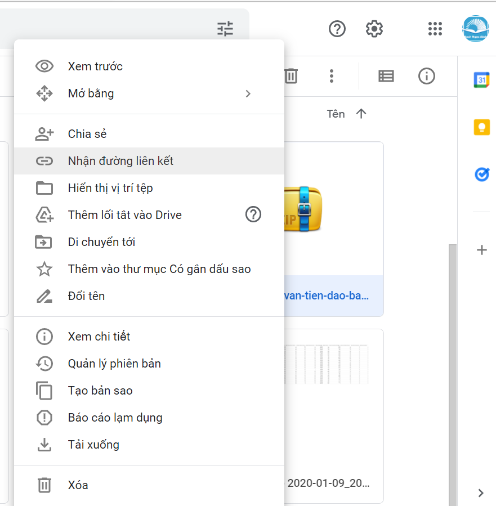
Task: Click help icon beside Thêm lối tắt vào Drive
Action: pos(253,214)
